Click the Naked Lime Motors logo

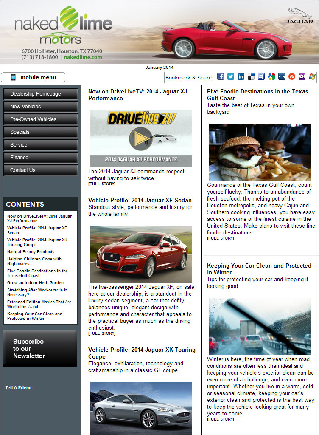click(63, 25)
